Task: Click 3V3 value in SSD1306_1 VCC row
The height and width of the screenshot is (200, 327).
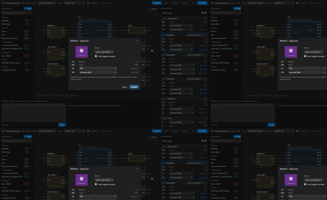Action: pos(205,83)
